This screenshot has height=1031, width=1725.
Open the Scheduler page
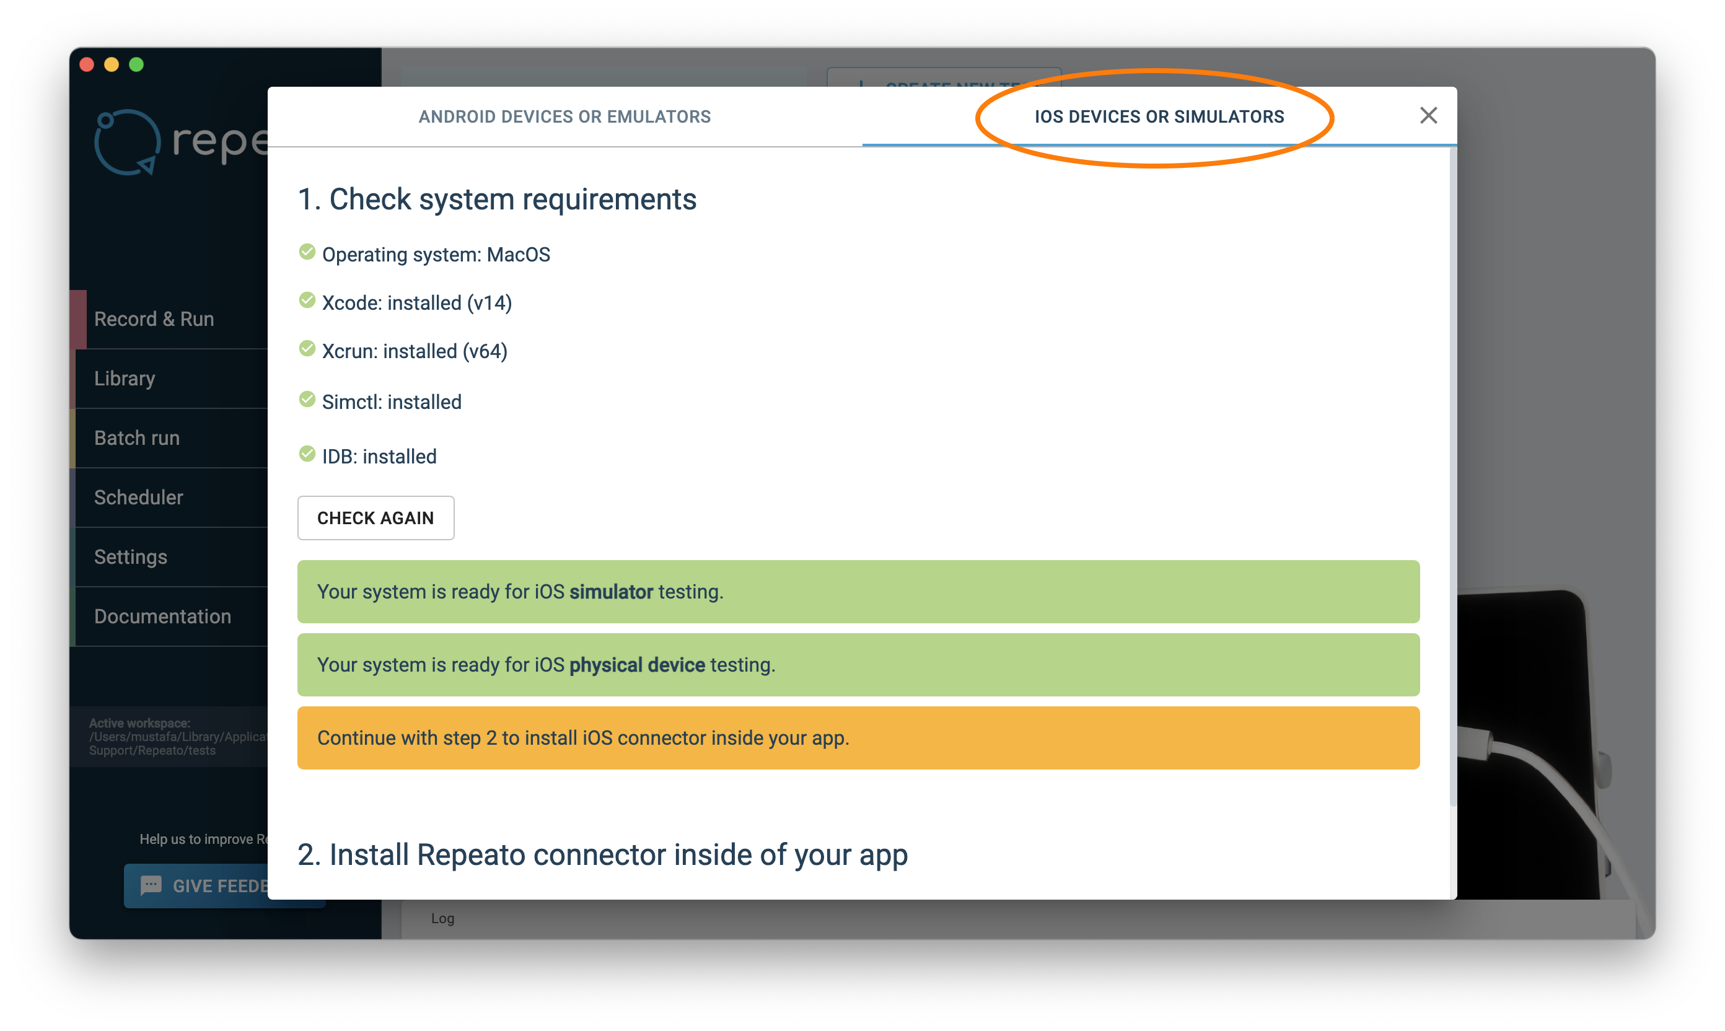(x=169, y=498)
